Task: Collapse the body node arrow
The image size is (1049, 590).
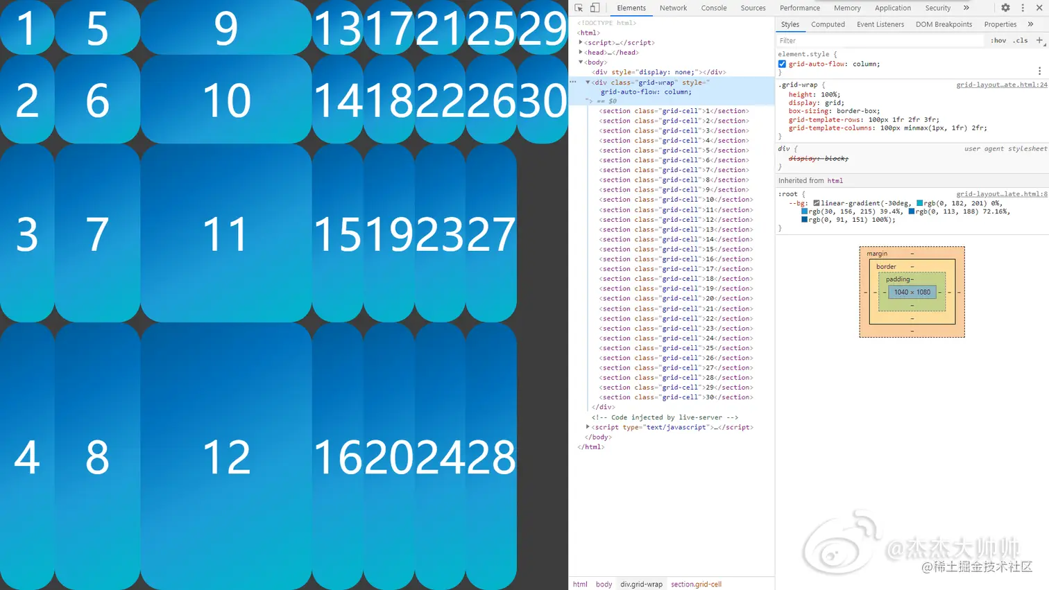Action: 581,62
